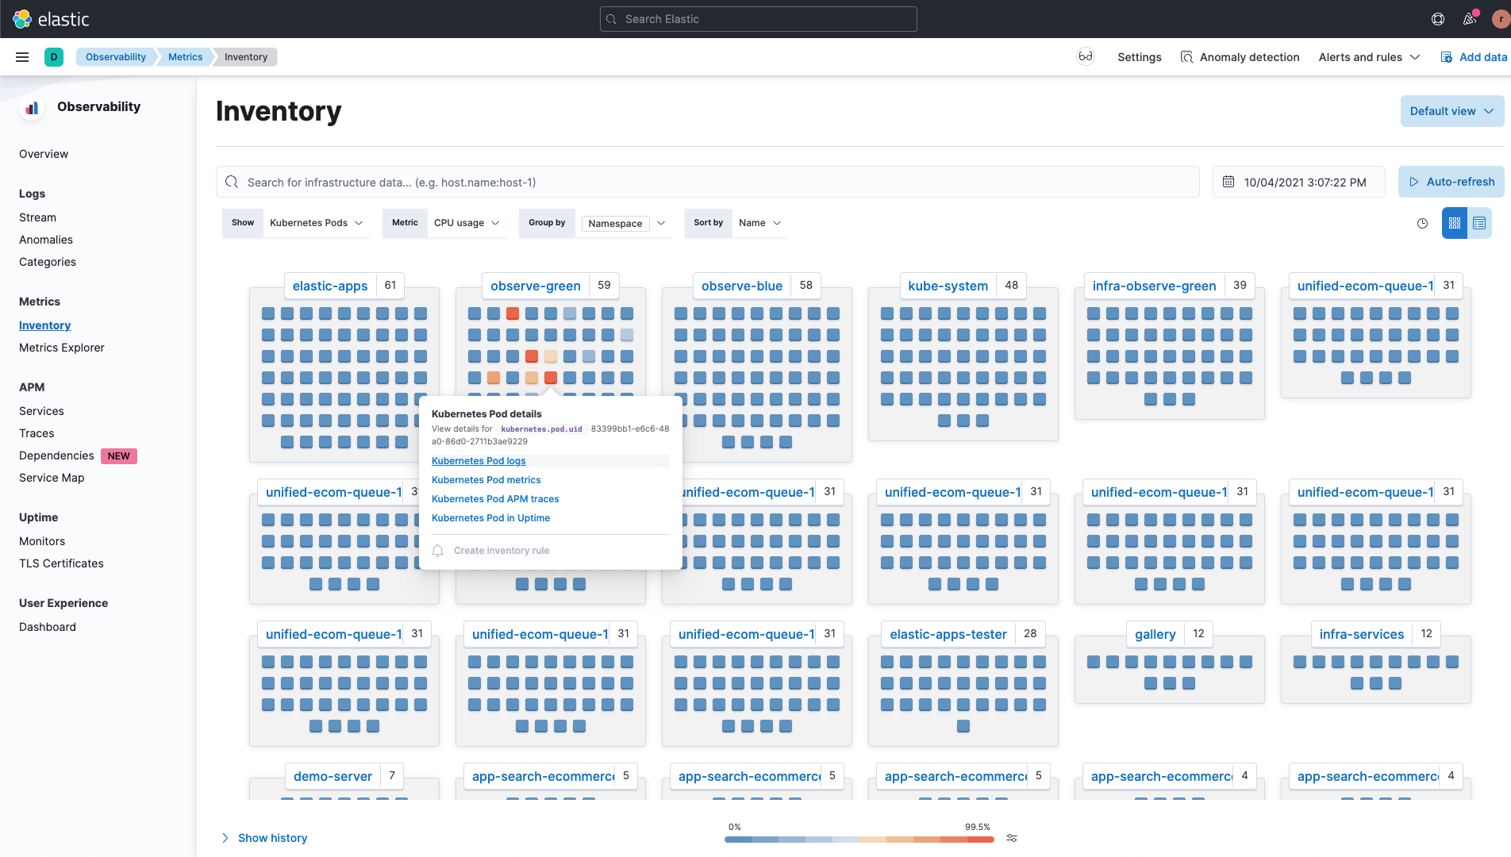Click the calendar icon in date picker
The image size is (1511, 857).
point(1228,182)
